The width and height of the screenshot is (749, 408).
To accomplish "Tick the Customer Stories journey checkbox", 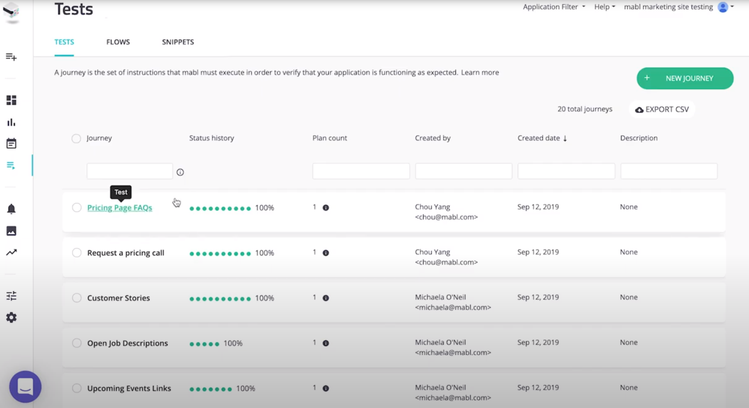I will click(x=77, y=298).
